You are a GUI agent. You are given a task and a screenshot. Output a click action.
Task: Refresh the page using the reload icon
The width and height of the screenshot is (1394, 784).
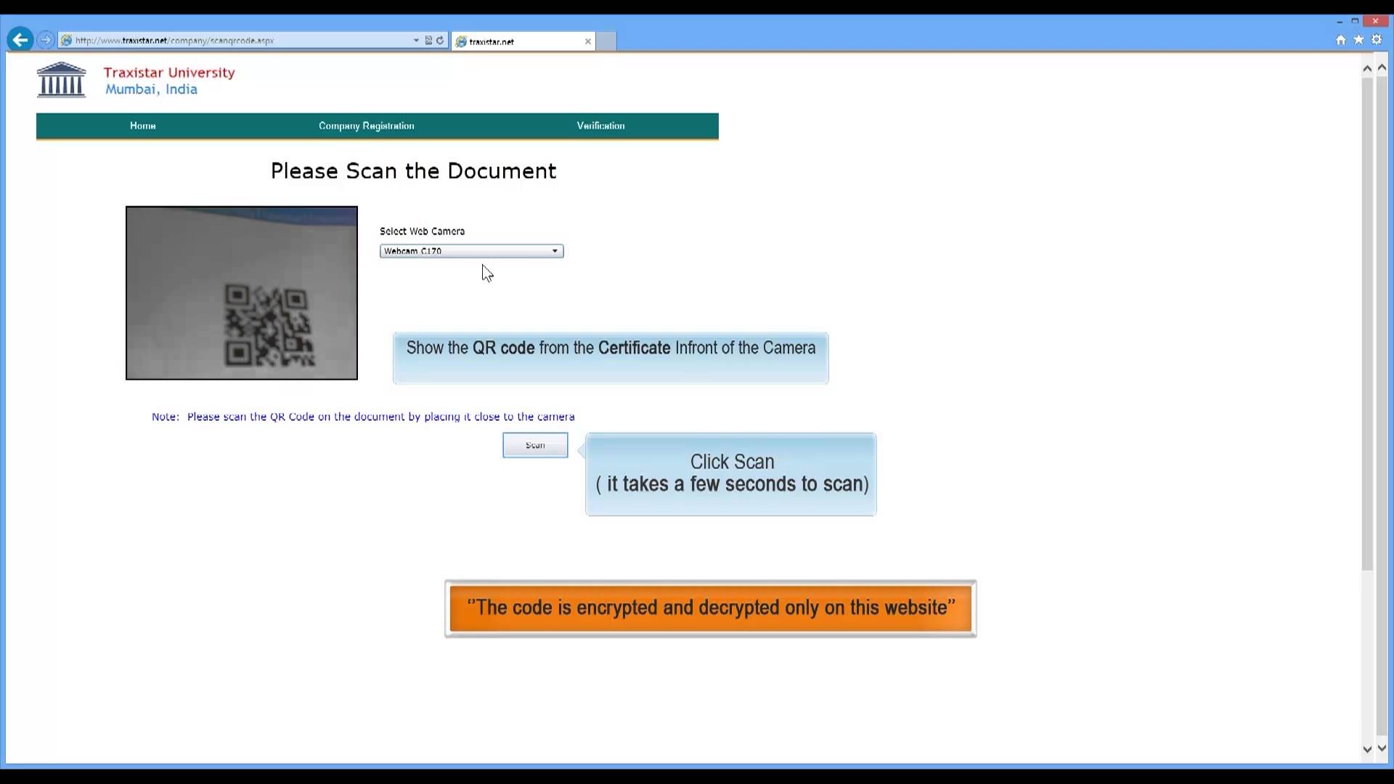pyautogui.click(x=440, y=41)
